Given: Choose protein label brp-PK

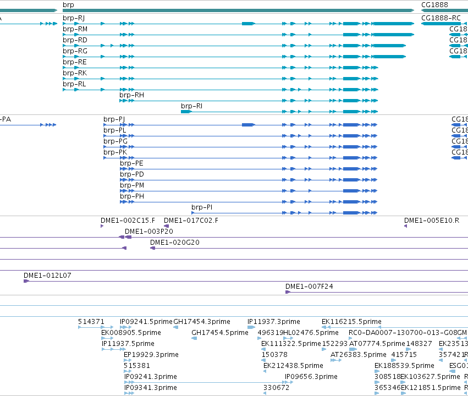Looking at the screenshot, I should (x=115, y=152).
